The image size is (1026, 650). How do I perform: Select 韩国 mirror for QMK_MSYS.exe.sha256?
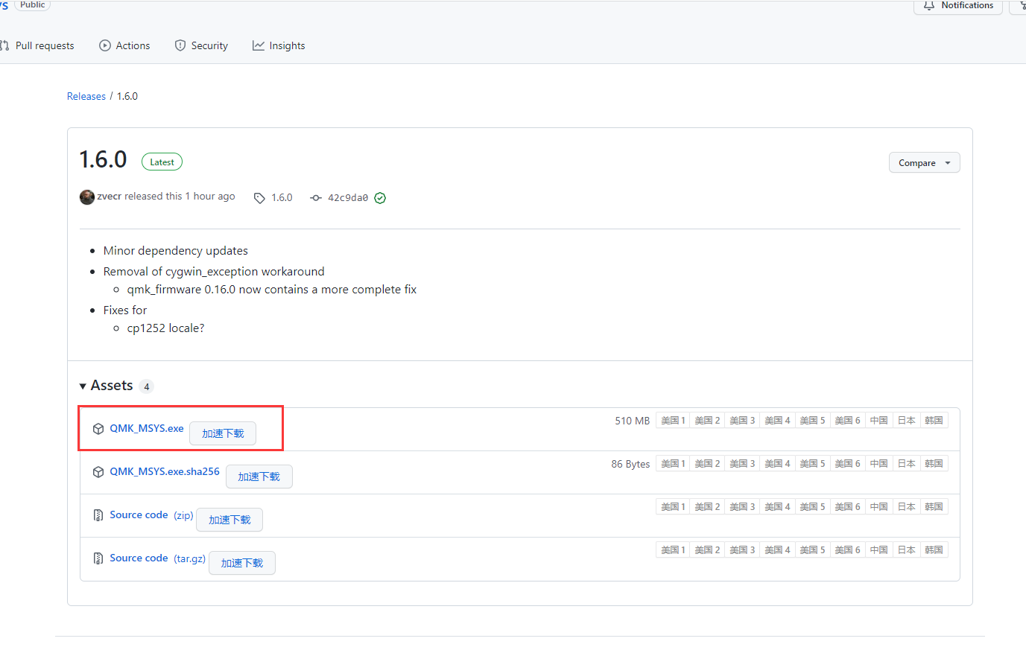click(x=934, y=464)
